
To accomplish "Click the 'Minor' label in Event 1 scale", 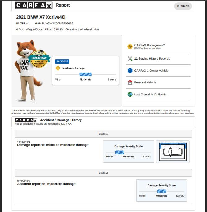I will [109, 157].
